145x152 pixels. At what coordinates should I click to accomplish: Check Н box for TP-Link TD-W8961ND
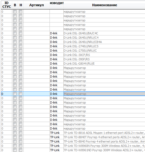(x=21, y=150)
